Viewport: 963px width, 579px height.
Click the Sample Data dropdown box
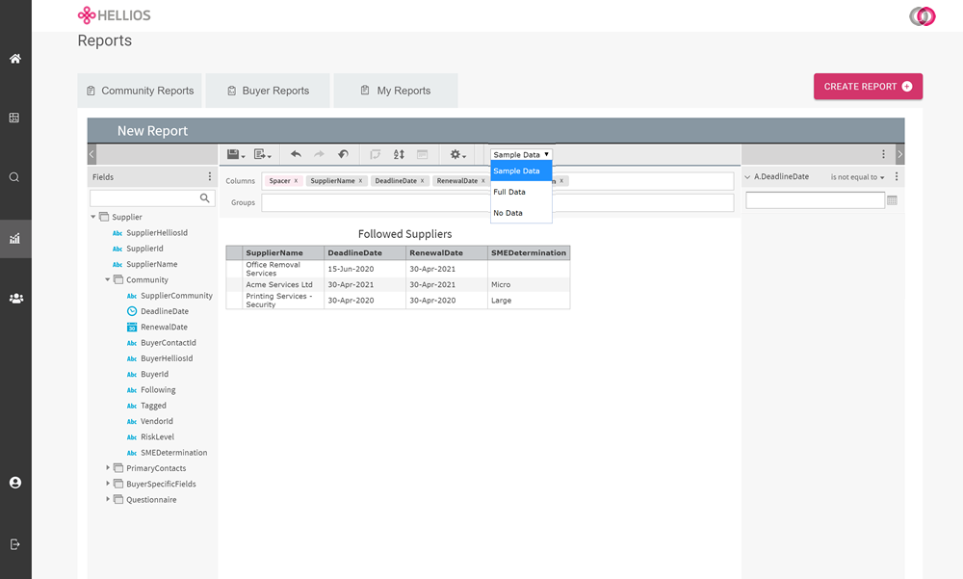click(x=521, y=154)
